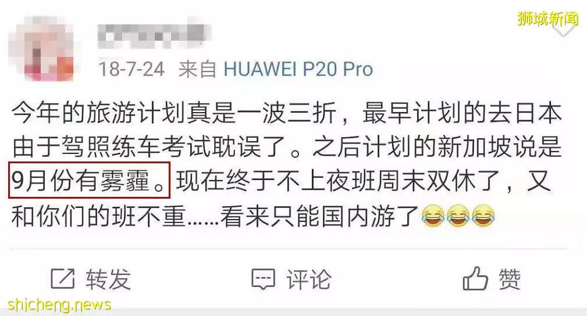Tap the 评论 comment bubble icon
This screenshot has width=587, height=316.
tap(263, 279)
